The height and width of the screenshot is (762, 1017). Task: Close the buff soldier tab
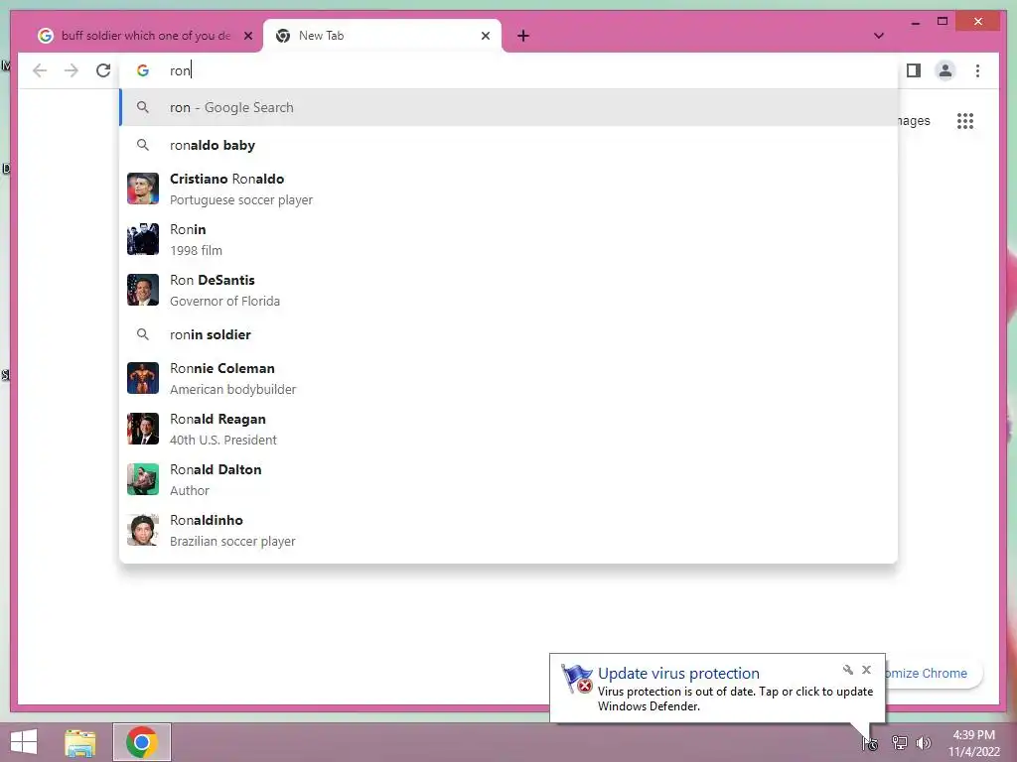point(247,36)
